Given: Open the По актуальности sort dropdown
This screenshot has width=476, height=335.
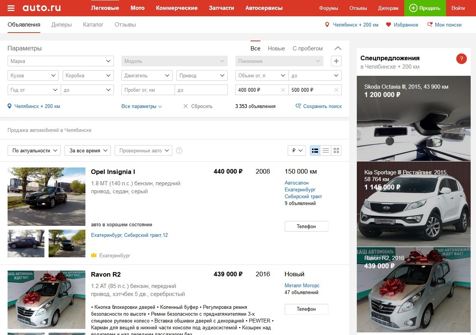Looking at the screenshot, I should (34, 150).
